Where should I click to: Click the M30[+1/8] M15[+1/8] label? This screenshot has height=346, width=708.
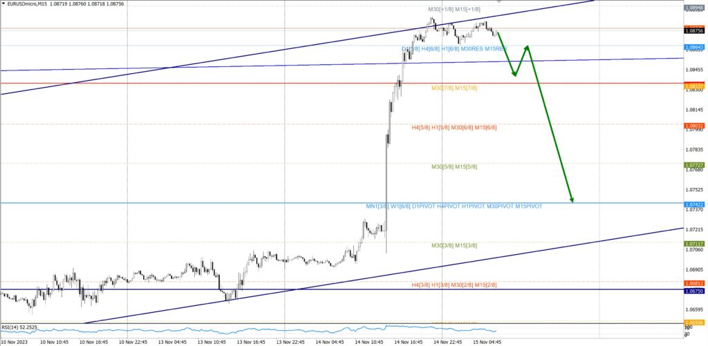pos(454,9)
